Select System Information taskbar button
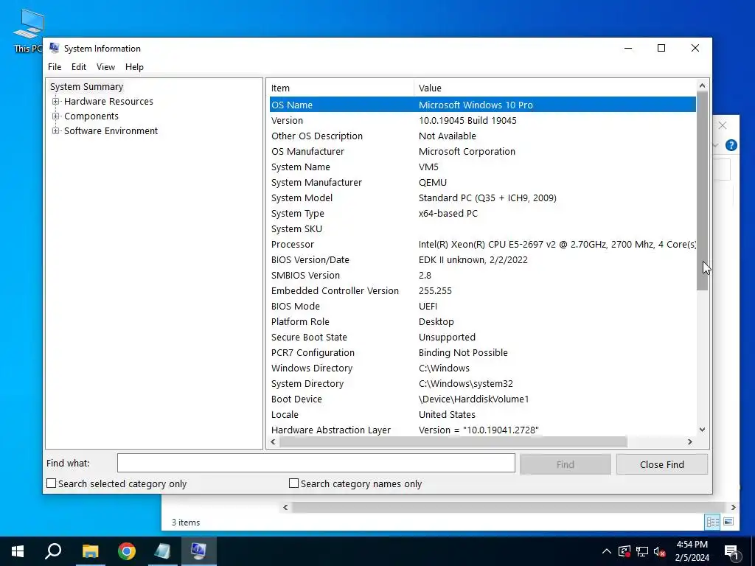This screenshot has height=566, width=755. point(198,551)
